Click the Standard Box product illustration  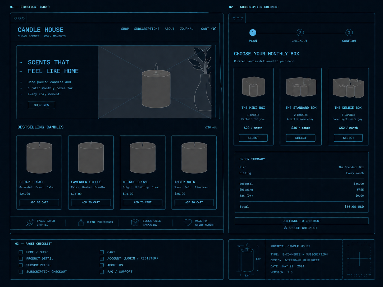tap(301, 87)
